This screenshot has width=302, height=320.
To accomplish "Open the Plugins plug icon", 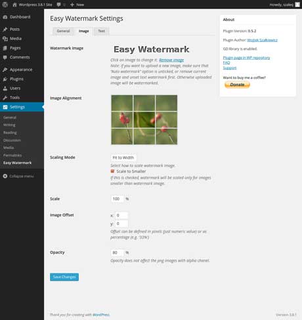I will pyautogui.click(x=5, y=79).
